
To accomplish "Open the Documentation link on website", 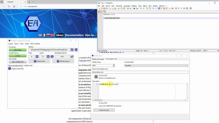I will [x=74, y=35].
